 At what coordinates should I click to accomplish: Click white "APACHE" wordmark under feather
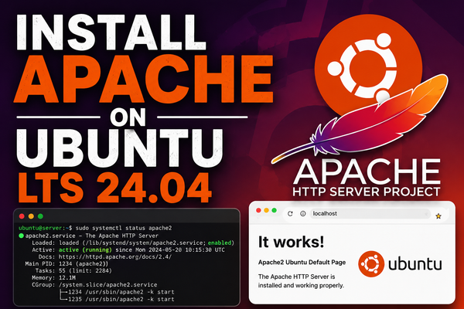pyautogui.click(x=367, y=171)
